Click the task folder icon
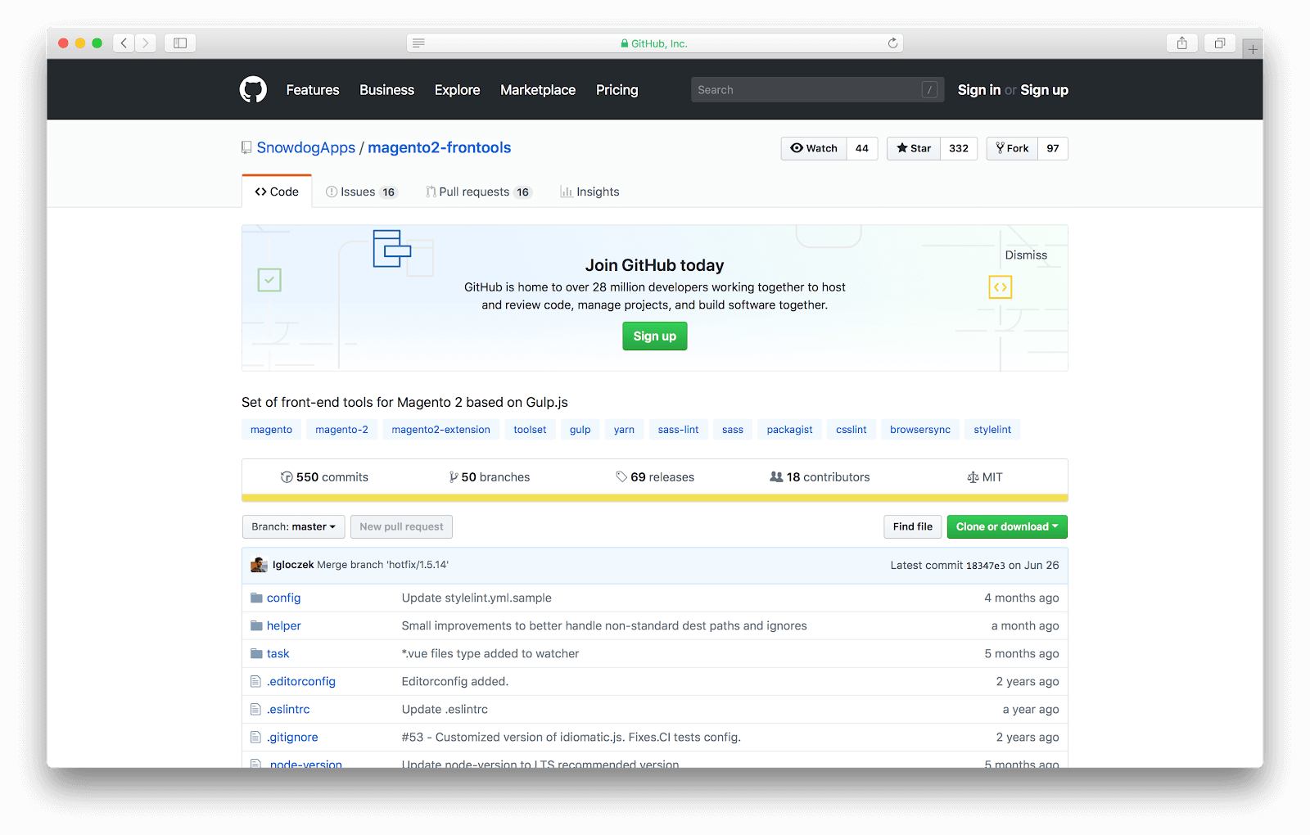The height and width of the screenshot is (835, 1310). click(x=256, y=653)
